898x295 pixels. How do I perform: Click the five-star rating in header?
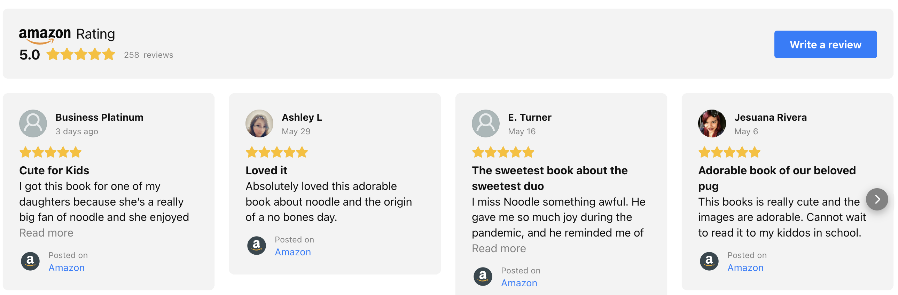pyautogui.click(x=80, y=55)
